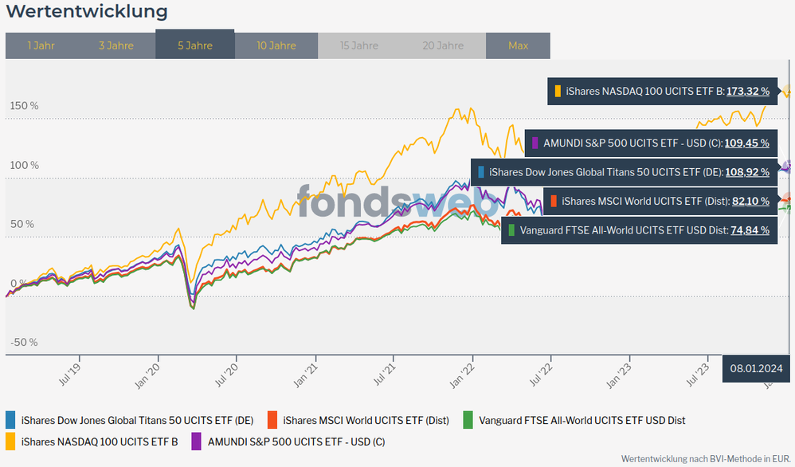Screen dimensions: 795x467
Task: Select the 1 Jahr time range tab
Action: 41,45
